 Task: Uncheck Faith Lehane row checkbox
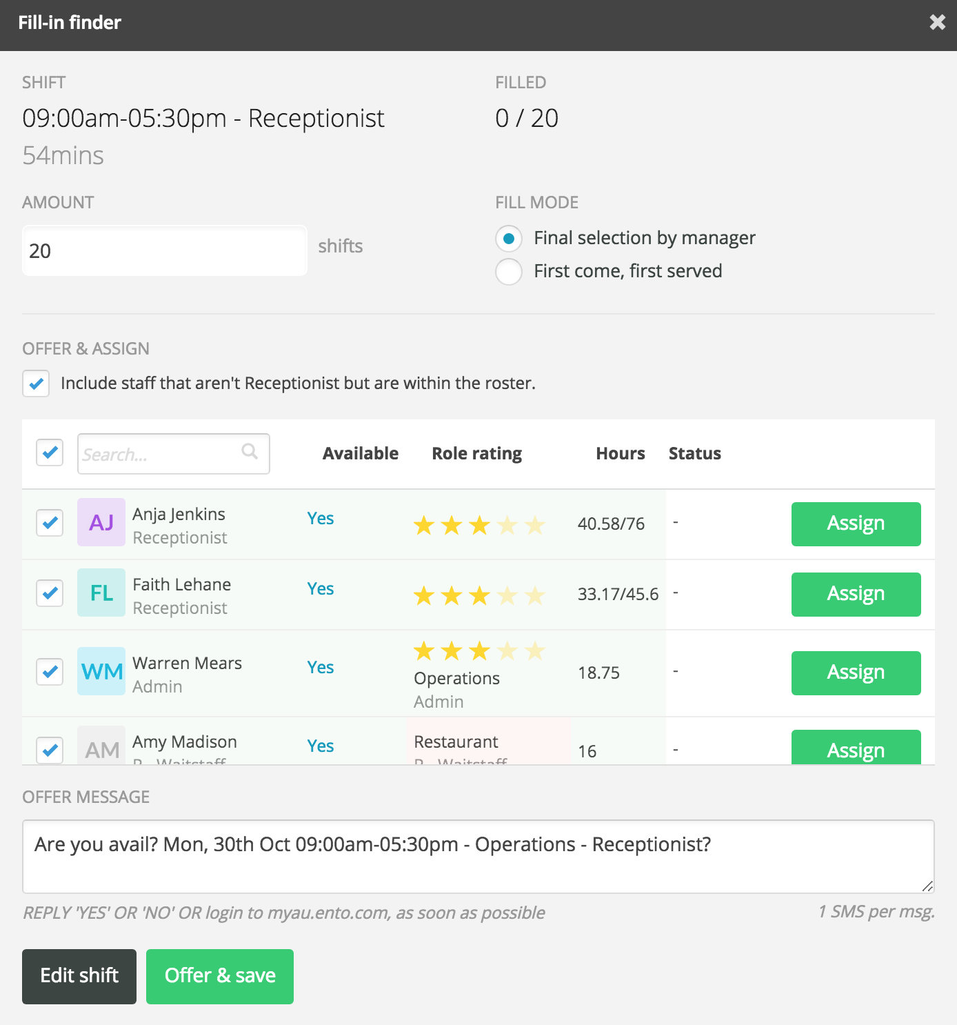tap(50, 593)
